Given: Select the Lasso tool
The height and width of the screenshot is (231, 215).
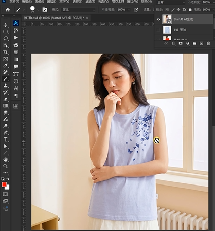Looking at the screenshot, I should click(x=5, y=38).
